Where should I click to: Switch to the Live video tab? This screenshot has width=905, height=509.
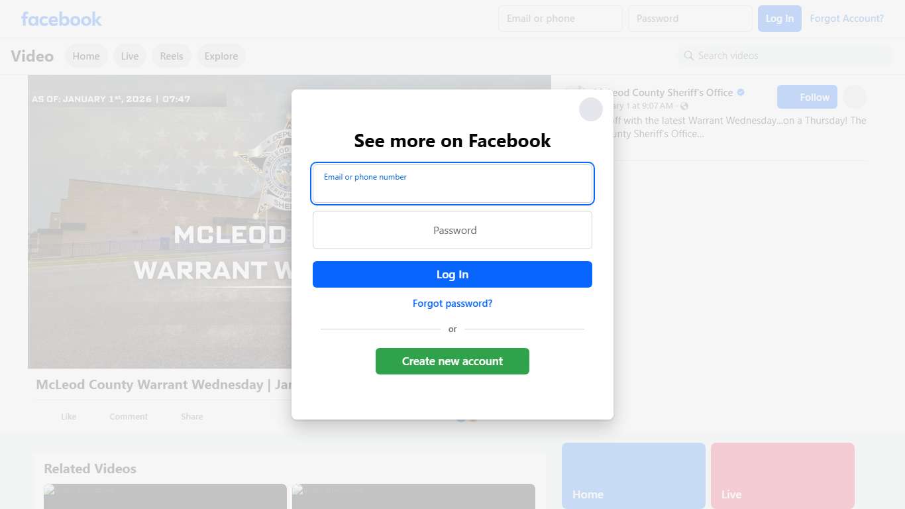(x=130, y=56)
